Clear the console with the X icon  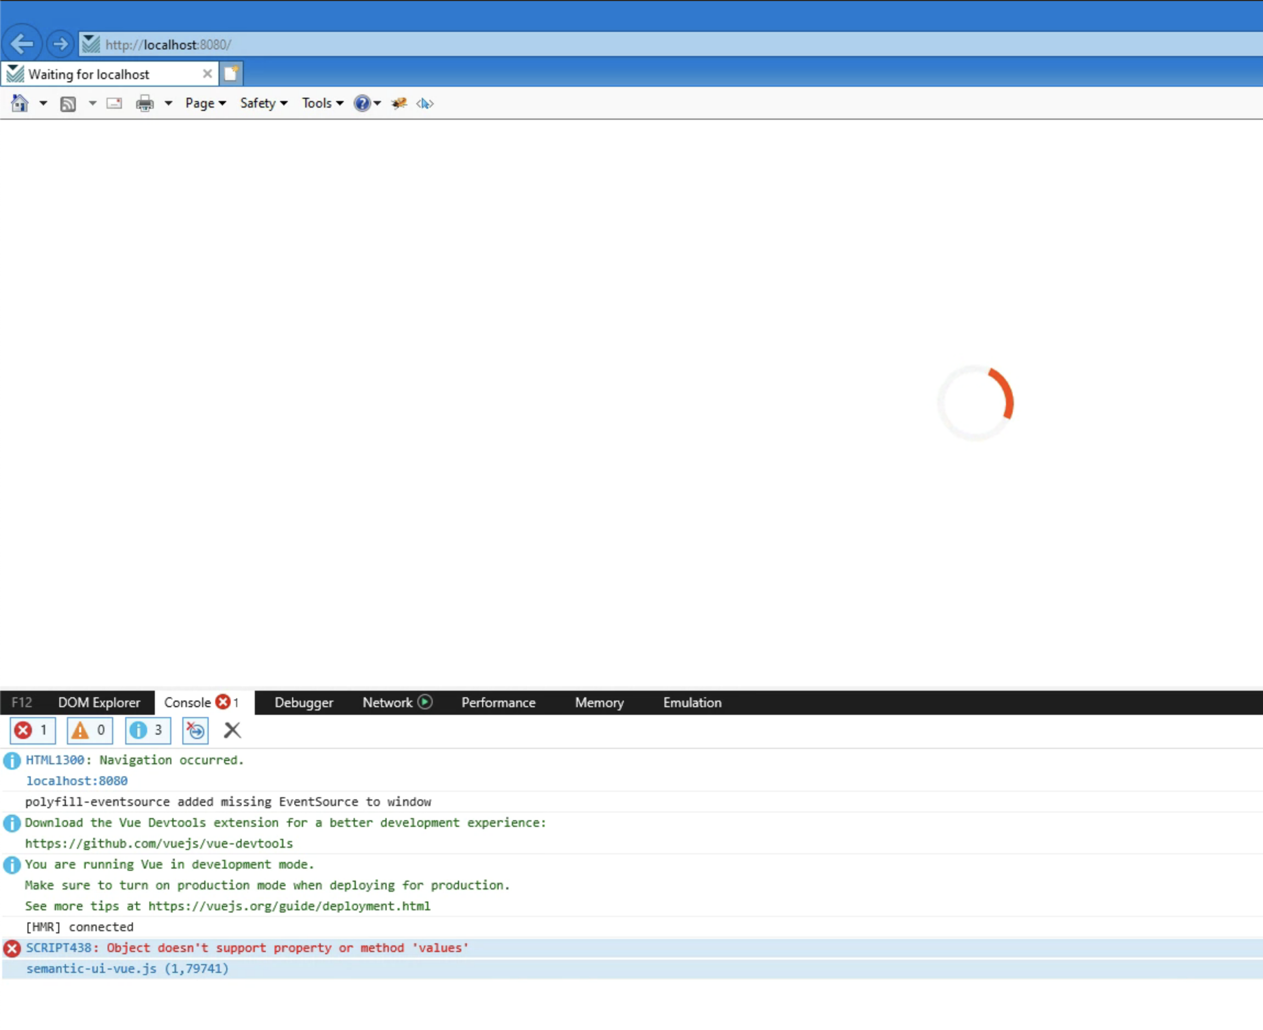point(232,730)
